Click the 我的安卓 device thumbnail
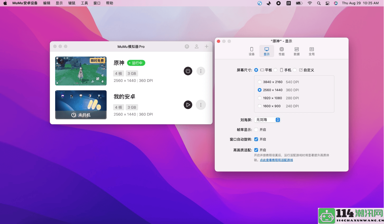The width and height of the screenshot is (384, 224). 81,105
